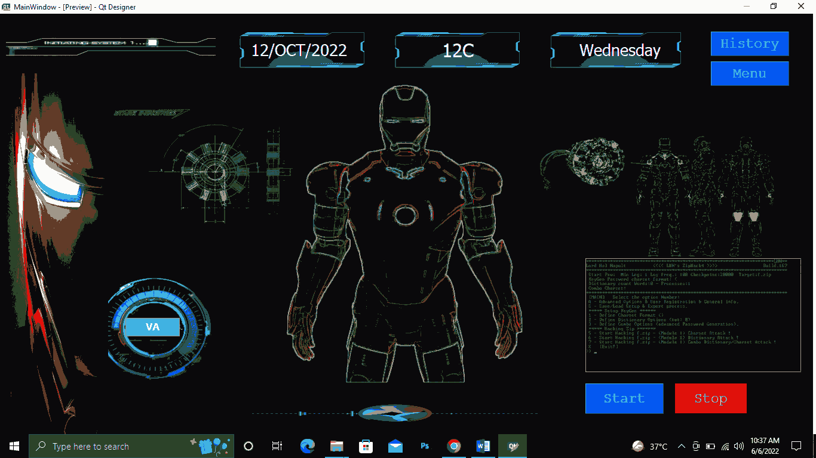Minimize the Qt Designer preview window
The height and width of the screenshot is (458, 816).
tap(747, 7)
